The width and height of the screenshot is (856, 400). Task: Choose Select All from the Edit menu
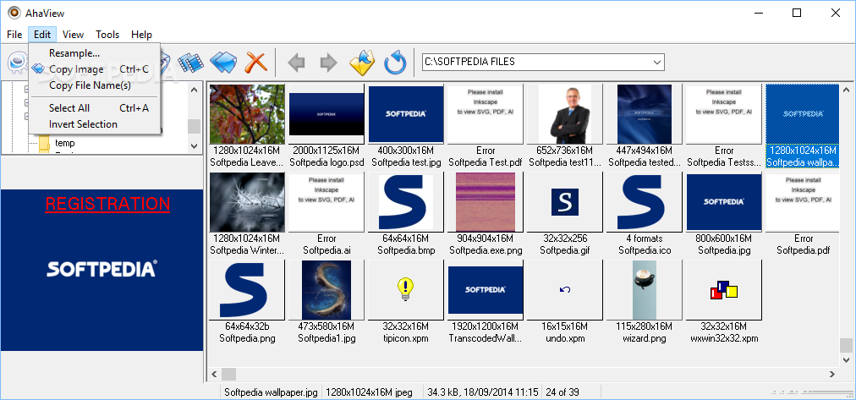[95, 108]
